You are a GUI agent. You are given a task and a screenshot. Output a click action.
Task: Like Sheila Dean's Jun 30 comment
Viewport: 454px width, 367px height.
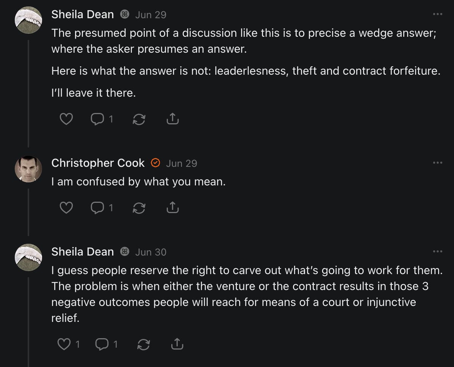(63, 344)
